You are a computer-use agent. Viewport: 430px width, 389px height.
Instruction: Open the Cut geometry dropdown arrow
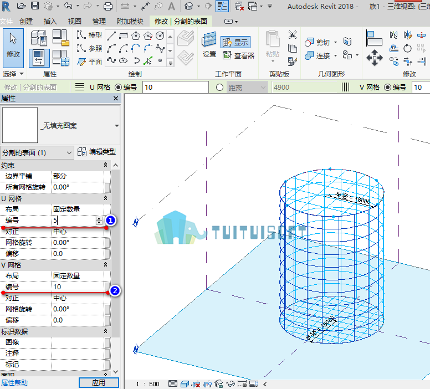(336, 42)
